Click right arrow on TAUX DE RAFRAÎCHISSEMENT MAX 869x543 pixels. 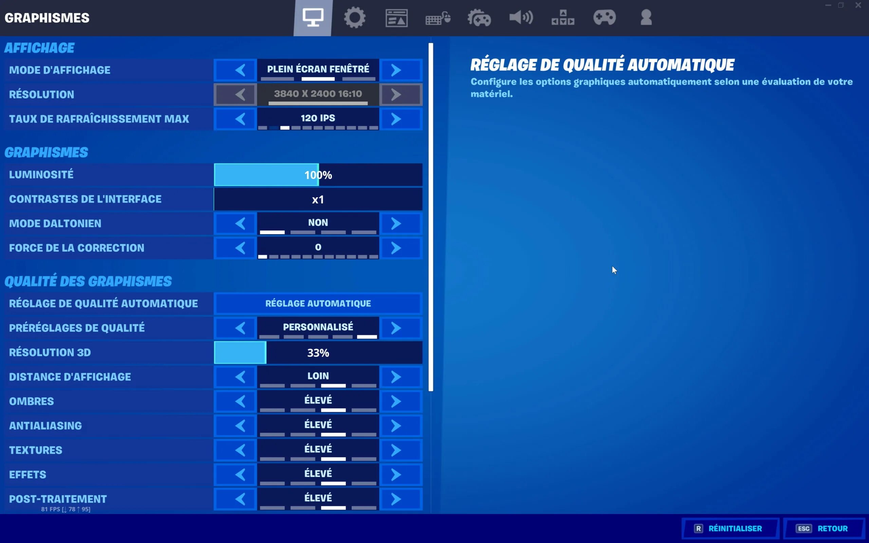click(396, 118)
